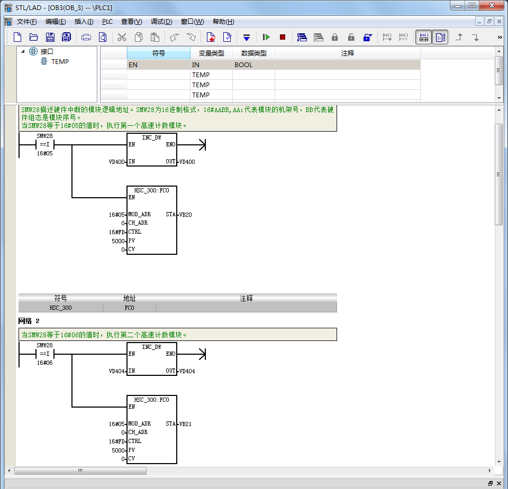Click the Open folder icon
The width and height of the screenshot is (508, 489).
click(34, 37)
